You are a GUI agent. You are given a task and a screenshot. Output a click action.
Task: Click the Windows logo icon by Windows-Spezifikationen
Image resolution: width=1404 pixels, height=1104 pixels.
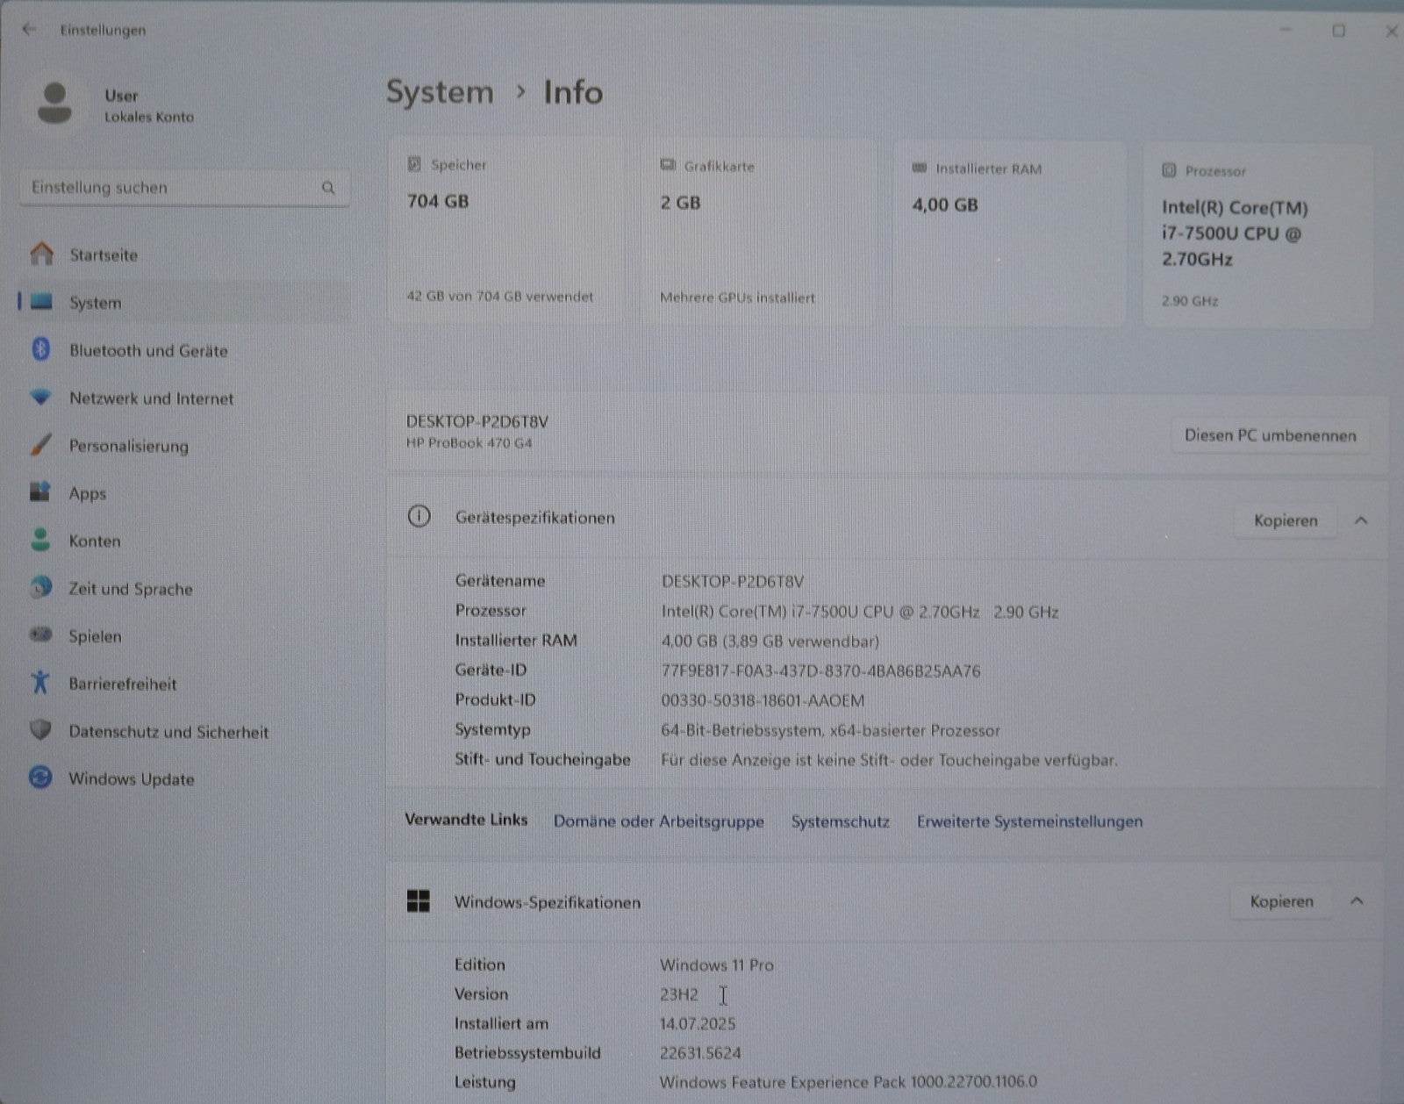click(x=419, y=901)
